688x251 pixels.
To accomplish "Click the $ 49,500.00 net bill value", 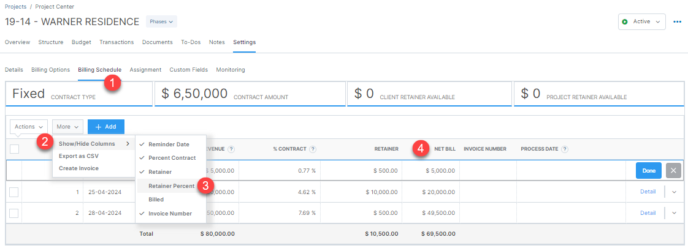I will click(x=439, y=213).
